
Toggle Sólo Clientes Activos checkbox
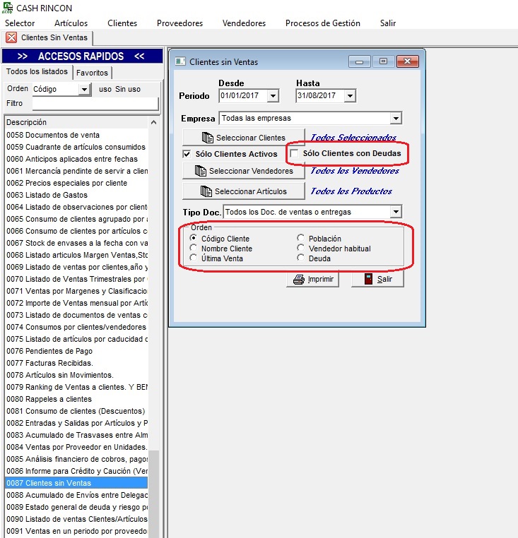coord(187,154)
